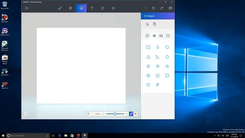Pick the hexagon shape
Viewport: 245px width, 138px height.
point(167,47)
